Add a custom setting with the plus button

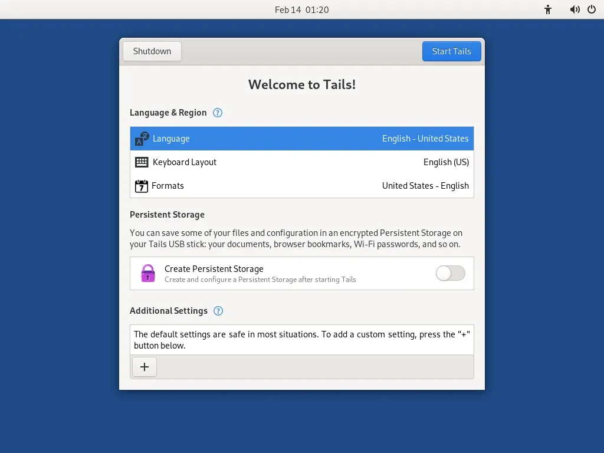(x=144, y=366)
